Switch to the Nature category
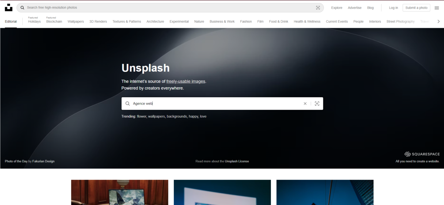 [199, 21]
